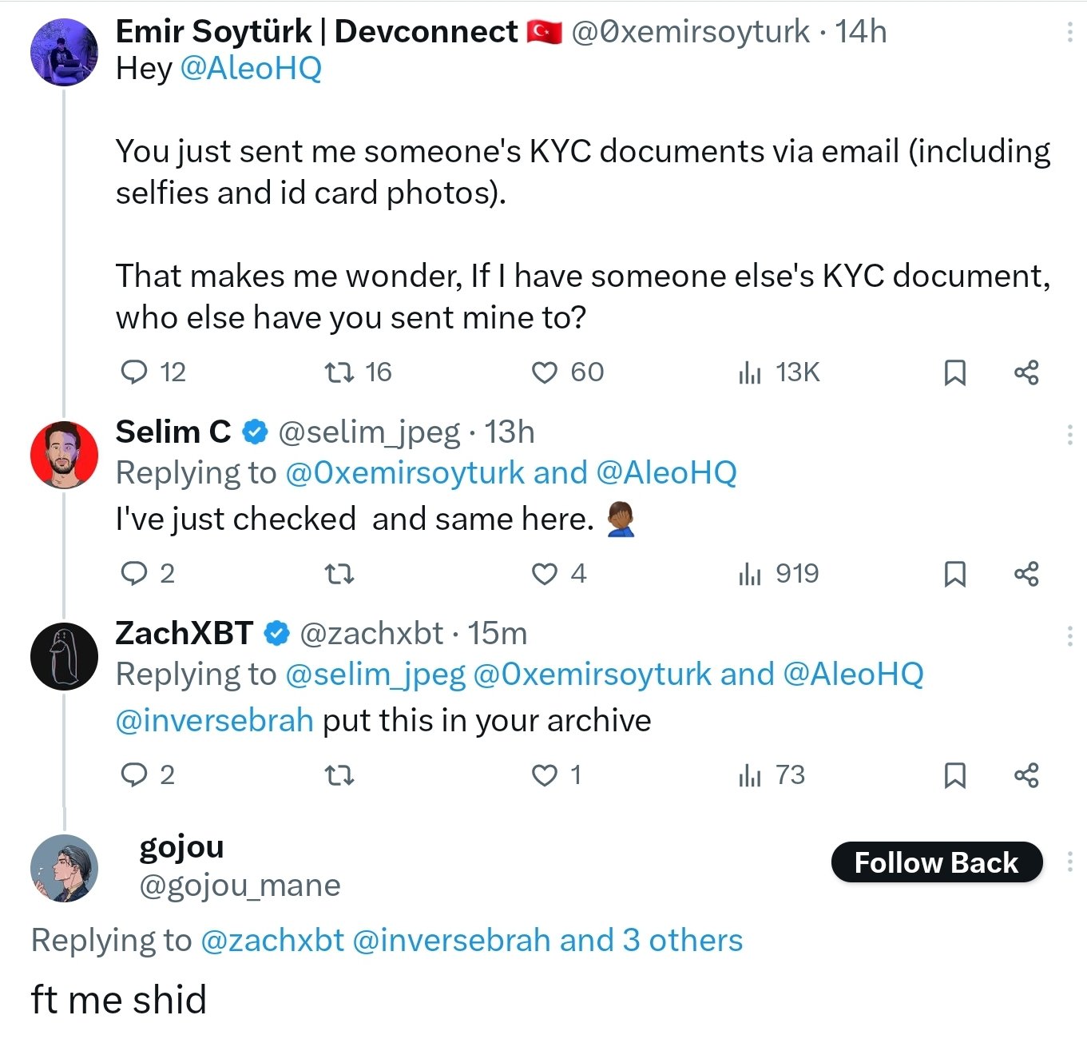View Selim C's profile avatar

[x=64, y=454]
